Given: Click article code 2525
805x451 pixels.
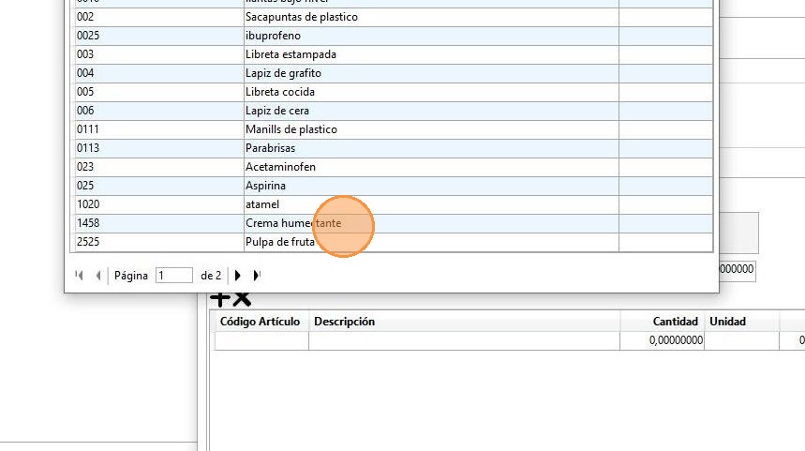Looking at the screenshot, I should [88, 242].
